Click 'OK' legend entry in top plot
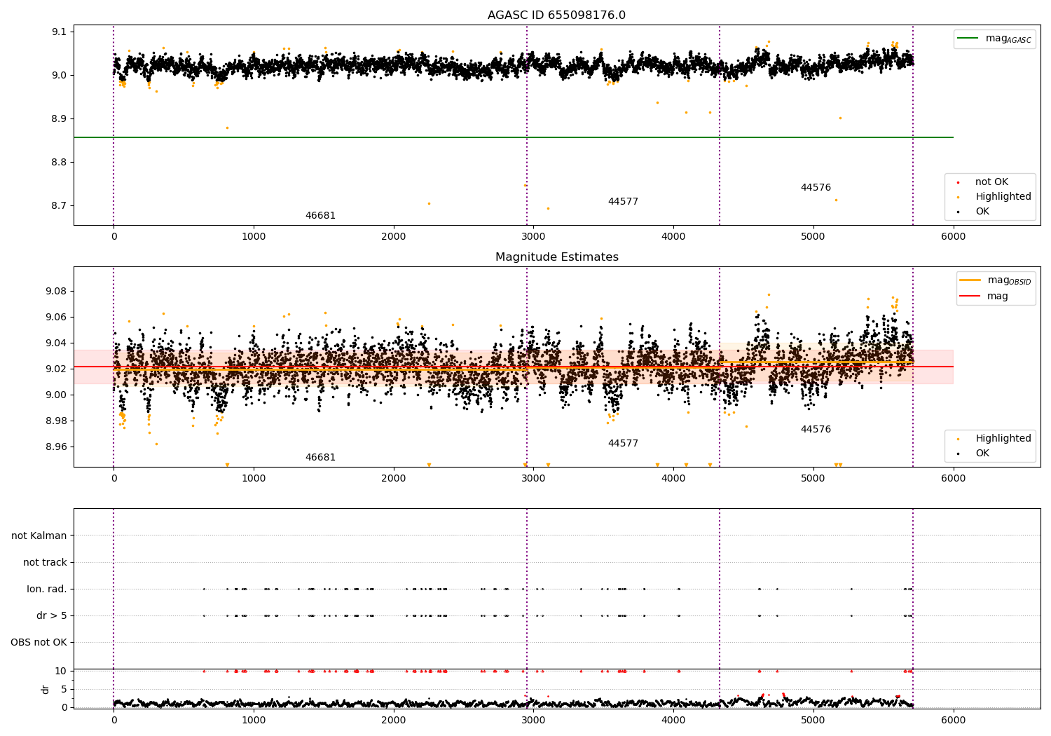This screenshot has width=1051, height=736. [974, 212]
